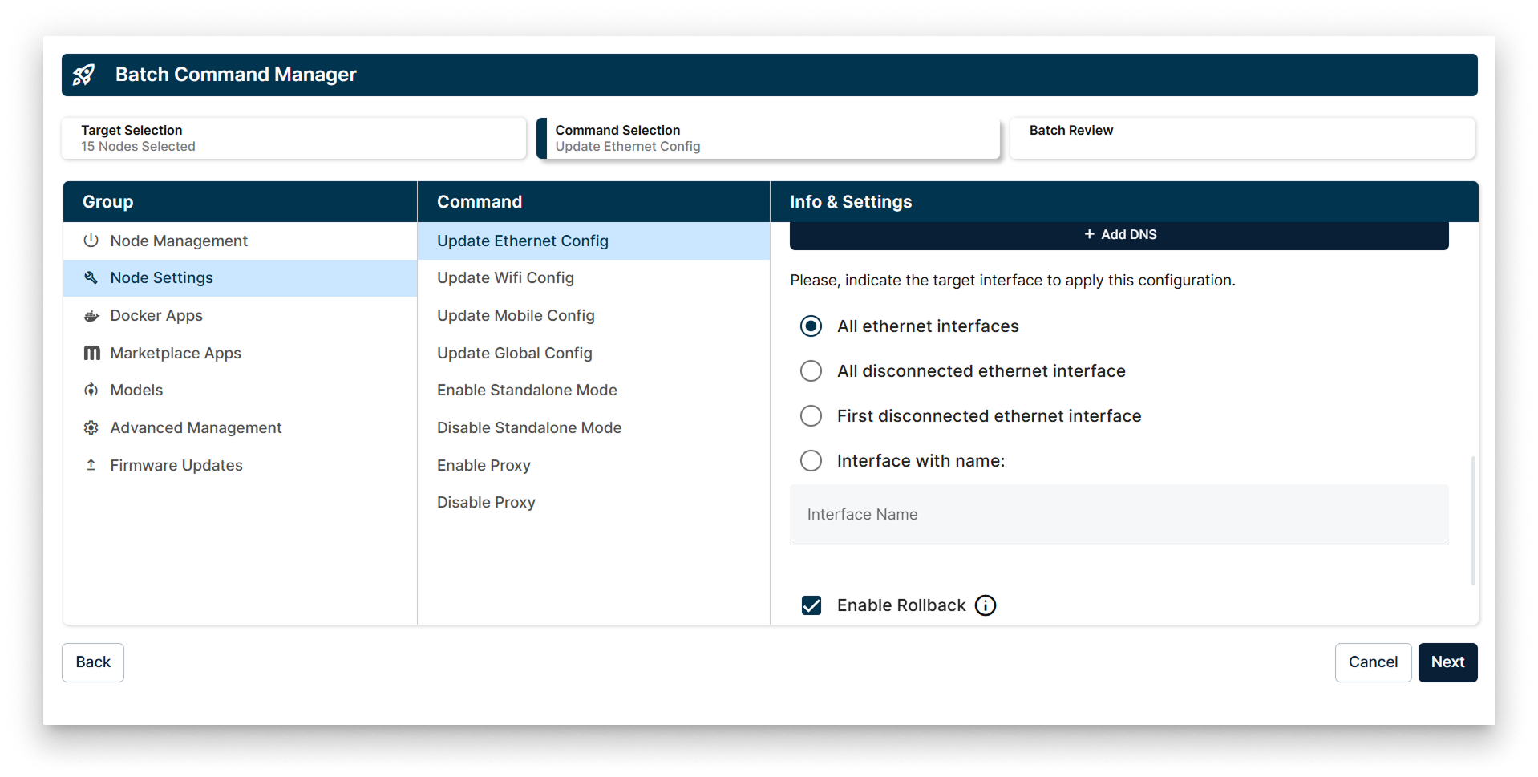
Task: Click the upload icon next to Firmware Updates
Action: 91,465
